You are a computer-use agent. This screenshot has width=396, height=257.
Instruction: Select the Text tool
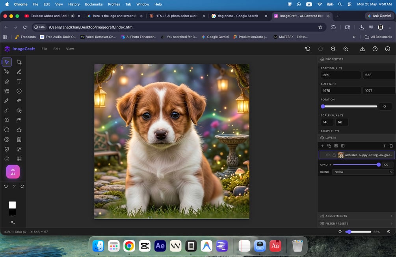tap(19, 81)
